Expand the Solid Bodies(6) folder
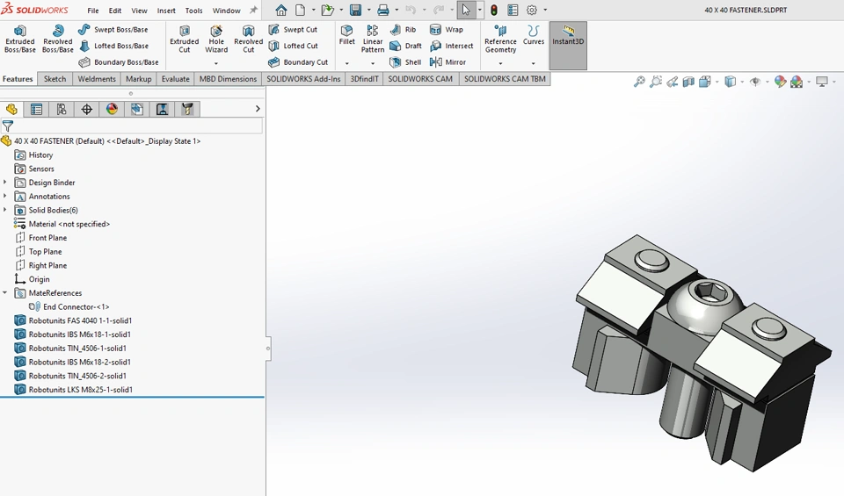Image resolution: width=844 pixels, height=496 pixels. pyautogui.click(x=5, y=211)
